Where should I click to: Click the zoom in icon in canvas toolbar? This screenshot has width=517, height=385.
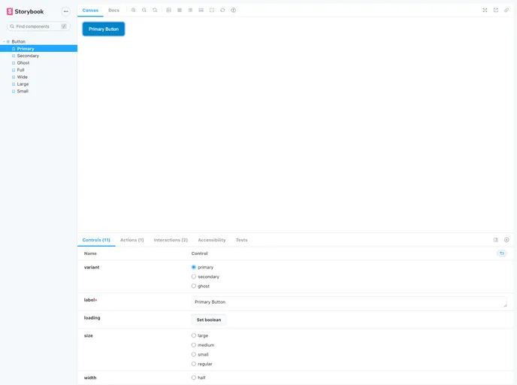click(134, 11)
